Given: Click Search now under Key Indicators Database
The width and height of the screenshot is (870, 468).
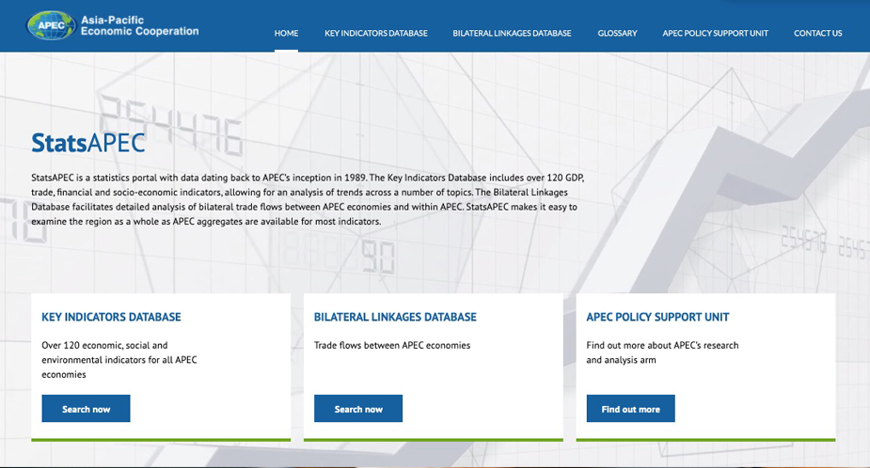Looking at the screenshot, I should tap(86, 409).
